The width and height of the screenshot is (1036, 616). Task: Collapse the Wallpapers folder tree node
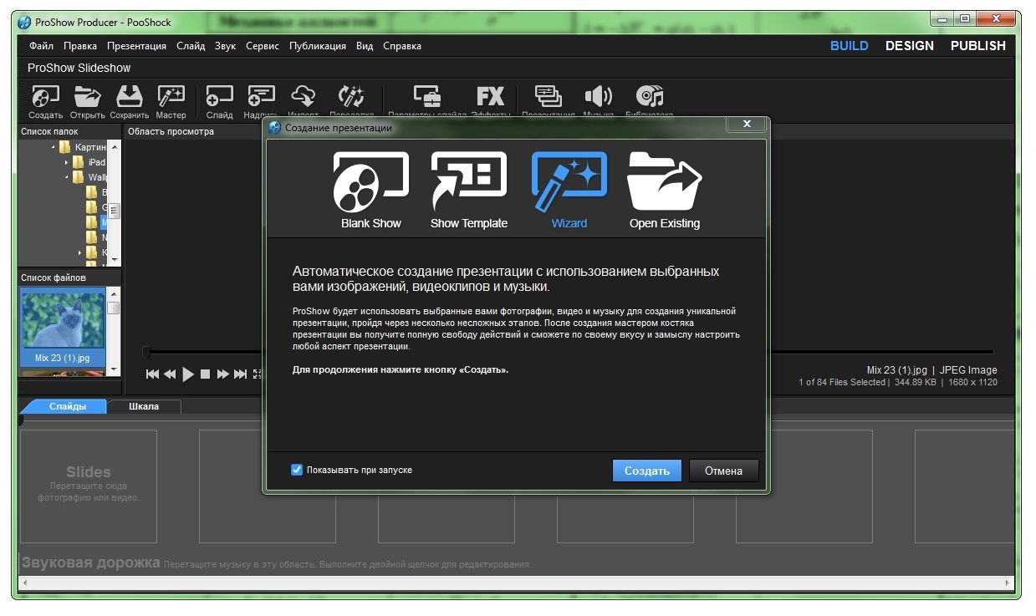pos(67,177)
